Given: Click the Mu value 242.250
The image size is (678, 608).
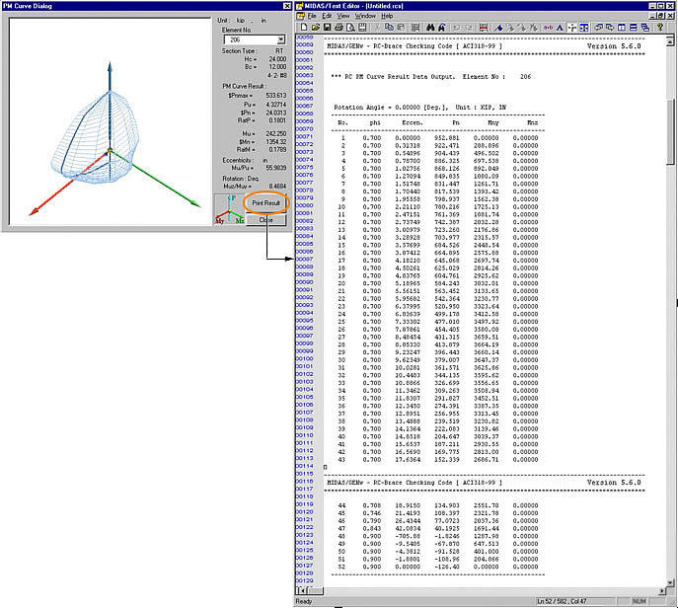Looking at the screenshot, I should [276, 133].
